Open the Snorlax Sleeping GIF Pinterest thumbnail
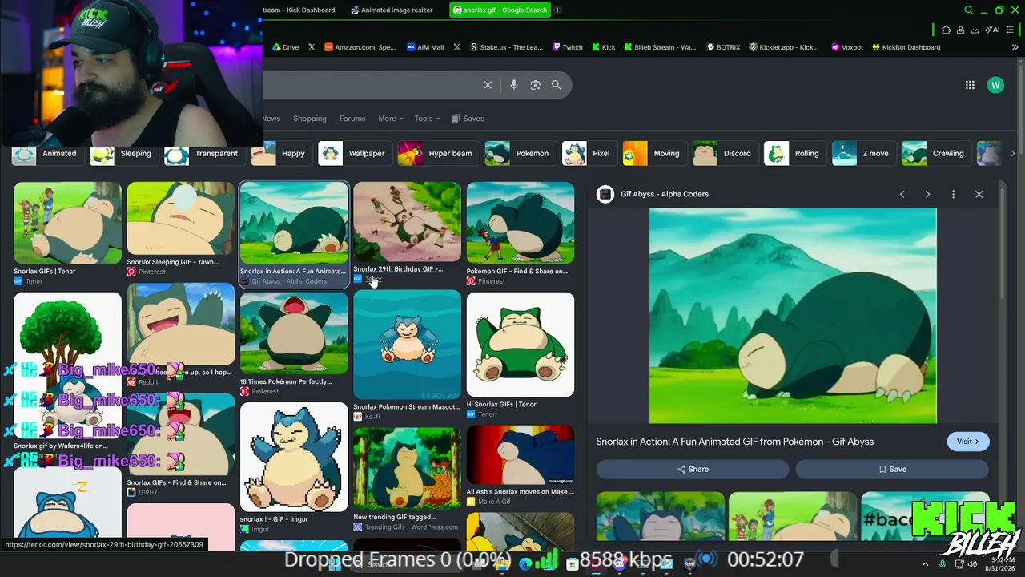Image resolution: width=1025 pixels, height=577 pixels. coord(180,219)
